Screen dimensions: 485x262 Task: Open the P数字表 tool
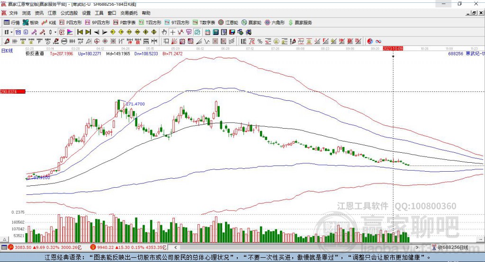coord(125,23)
